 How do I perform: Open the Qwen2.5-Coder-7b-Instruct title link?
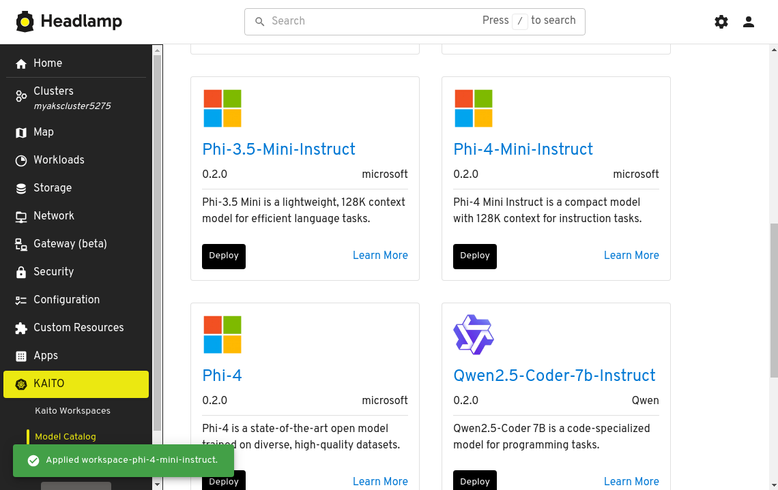pos(553,376)
